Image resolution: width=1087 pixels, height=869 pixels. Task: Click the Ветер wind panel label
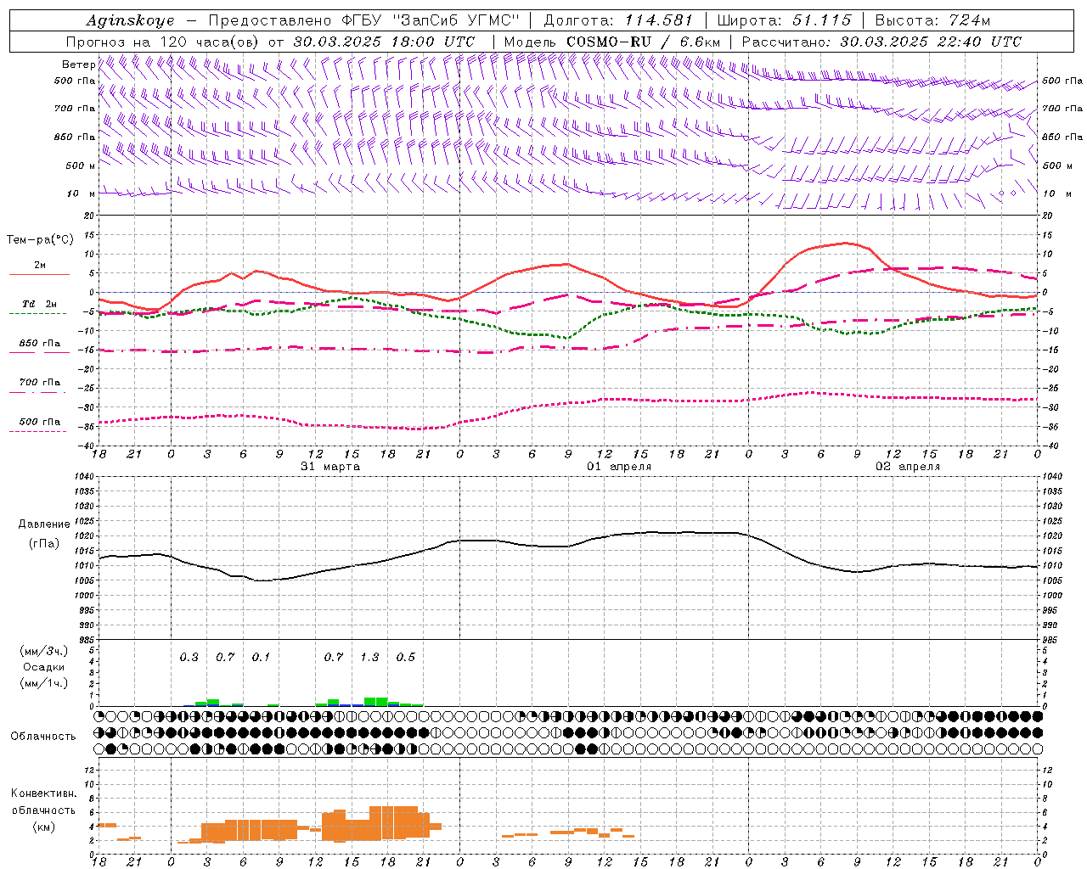tap(78, 64)
